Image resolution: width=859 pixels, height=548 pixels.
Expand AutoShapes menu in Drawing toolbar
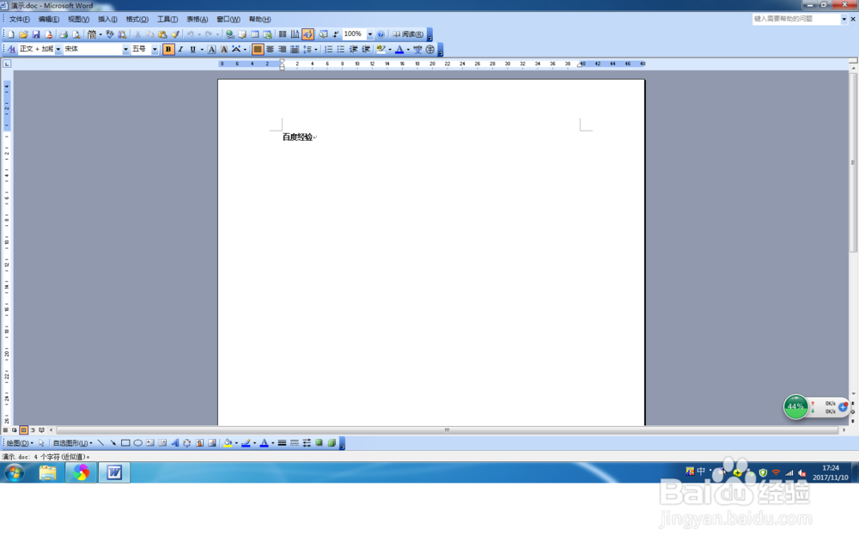click(x=72, y=443)
